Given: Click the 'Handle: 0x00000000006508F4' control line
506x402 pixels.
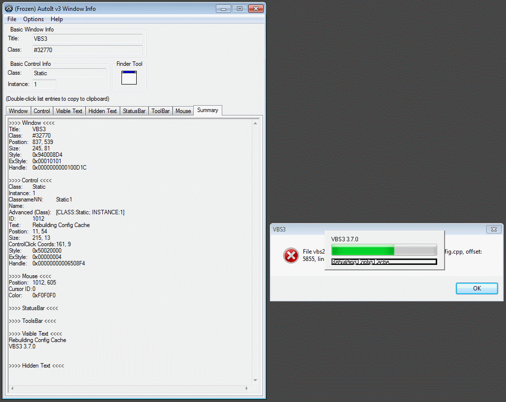Looking at the screenshot, I should click(x=47, y=263).
